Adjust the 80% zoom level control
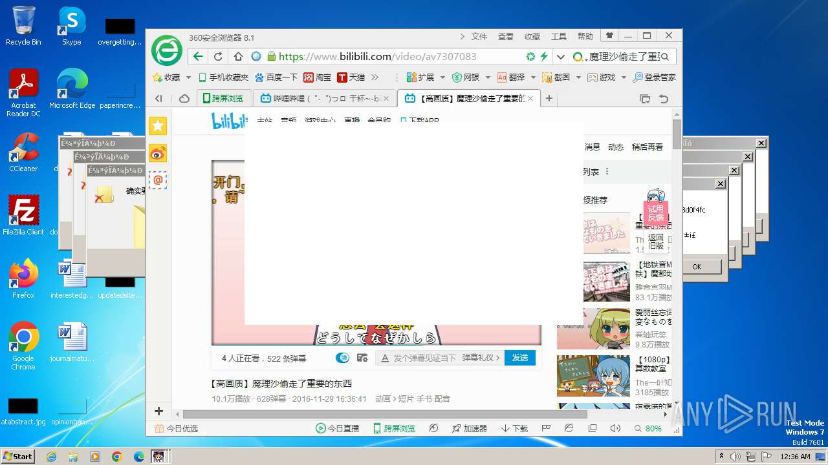 648,428
